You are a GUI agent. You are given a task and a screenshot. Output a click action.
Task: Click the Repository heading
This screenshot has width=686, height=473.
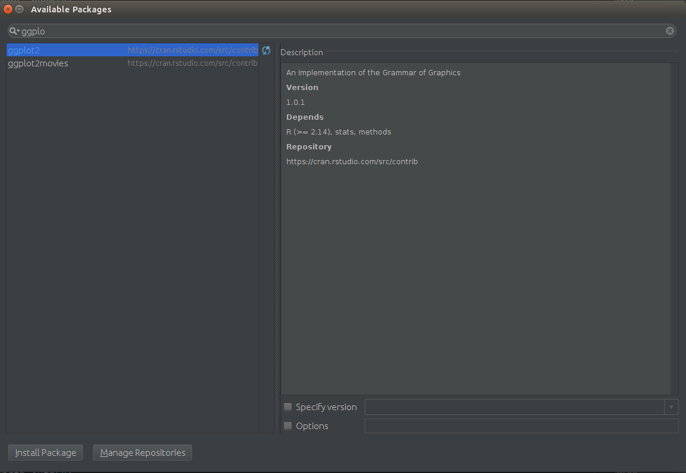(x=309, y=146)
